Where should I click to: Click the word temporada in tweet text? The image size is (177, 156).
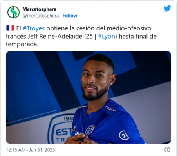(22, 44)
